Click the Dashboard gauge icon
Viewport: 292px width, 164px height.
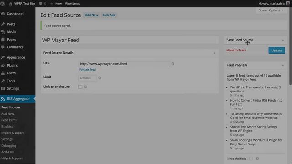tap(3, 14)
